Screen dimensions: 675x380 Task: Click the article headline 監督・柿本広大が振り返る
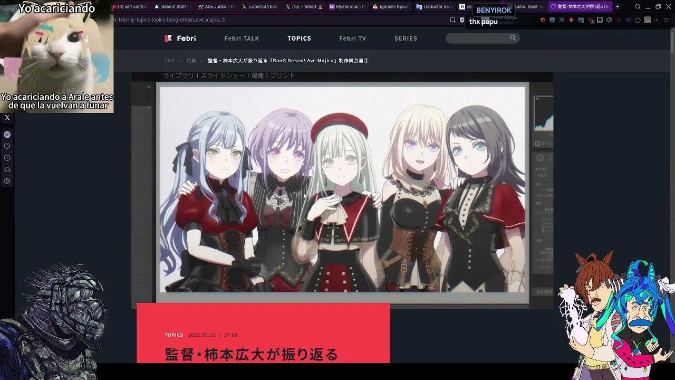coord(252,355)
